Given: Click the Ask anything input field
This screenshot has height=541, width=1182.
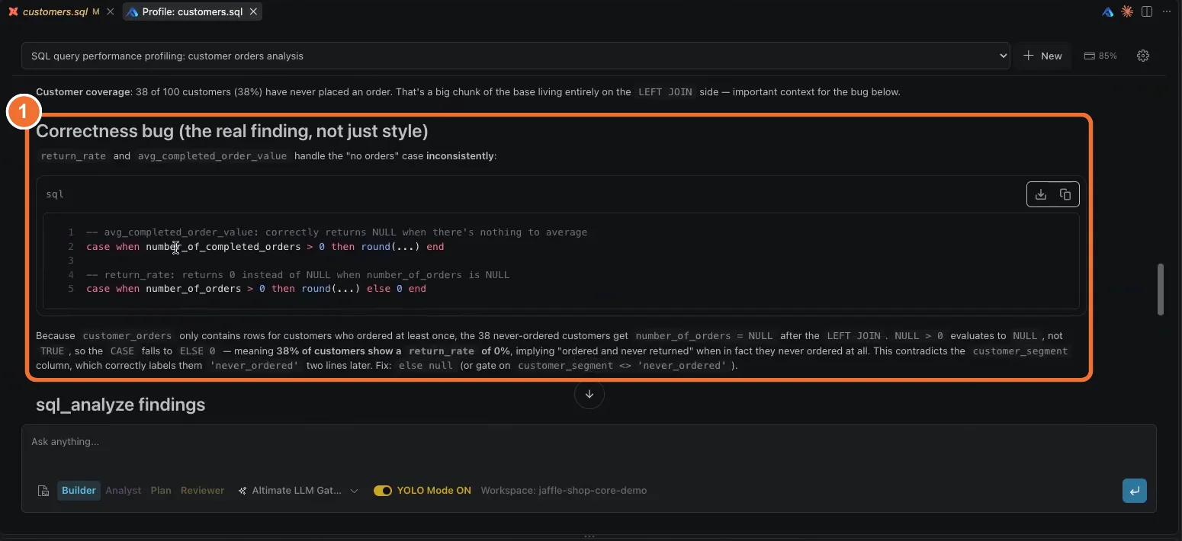Looking at the screenshot, I should click(x=589, y=442).
